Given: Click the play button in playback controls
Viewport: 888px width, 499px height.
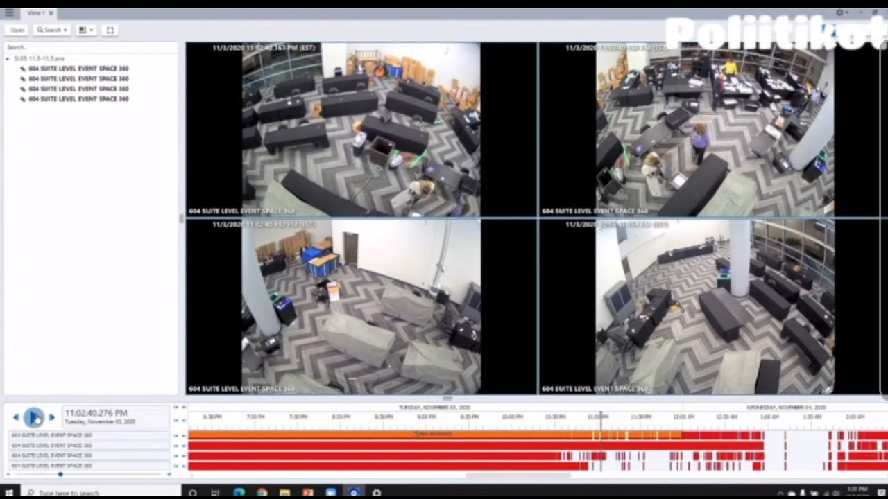Looking at the screenshot, I should (x=33, y=417).
